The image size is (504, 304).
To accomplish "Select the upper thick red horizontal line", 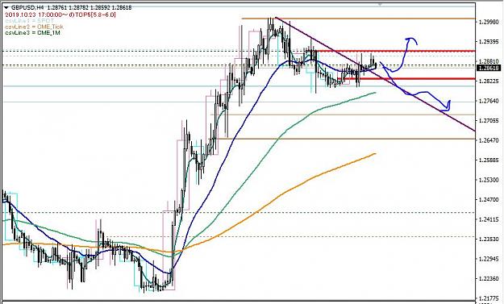I will [x=394, y=51].
